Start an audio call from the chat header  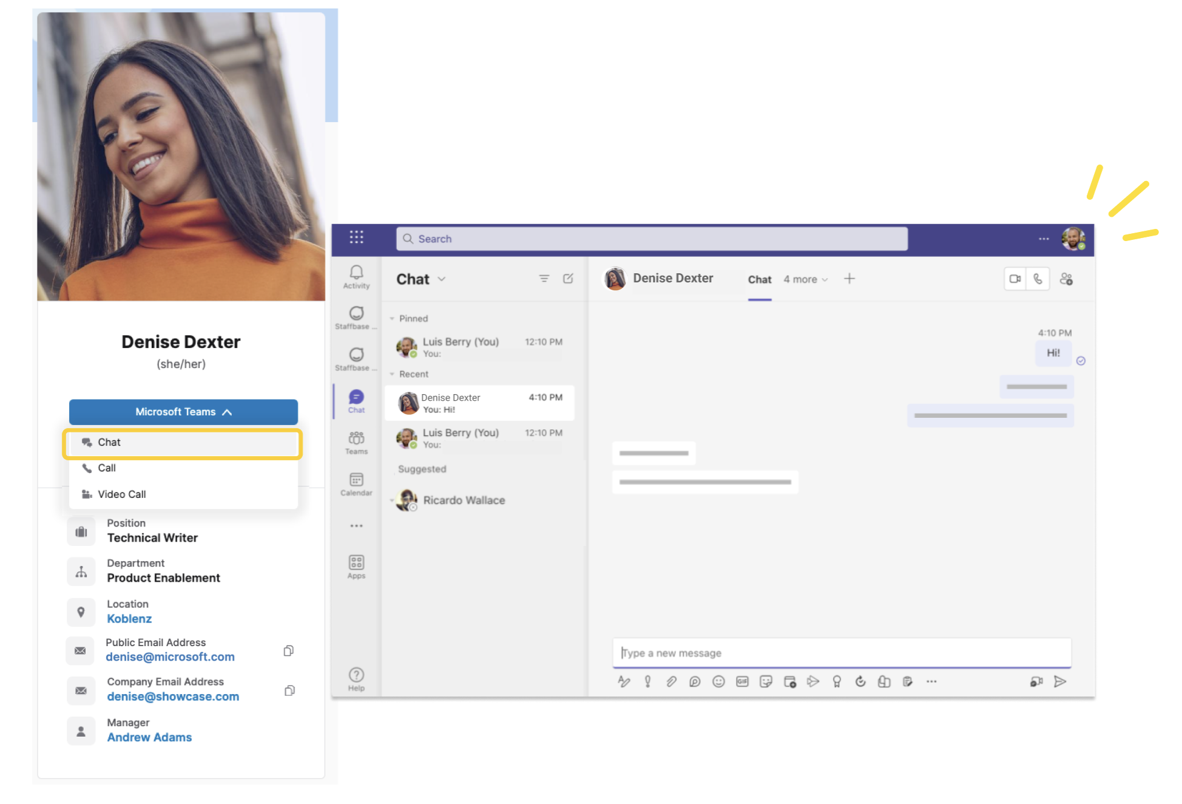click(1038, 279)
